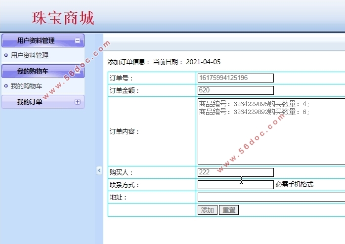
Task: Click the 购买人 label cell
Action: click(x=152, y=172)
